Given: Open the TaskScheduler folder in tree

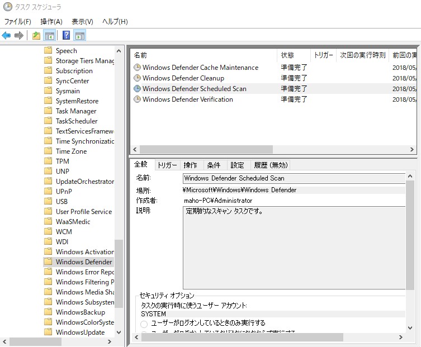Looking at the screenshot, I should pyautogui.click(x=77, y=121).
